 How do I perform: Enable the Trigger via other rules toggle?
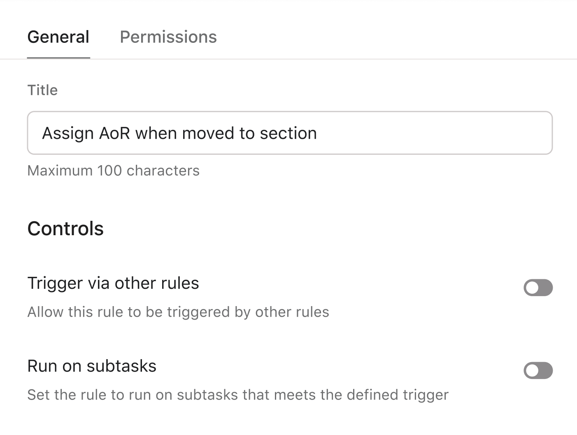[538, 288]
